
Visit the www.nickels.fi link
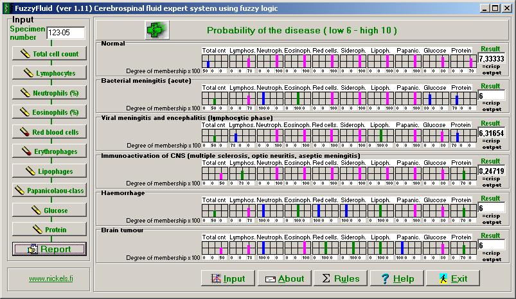51,278
